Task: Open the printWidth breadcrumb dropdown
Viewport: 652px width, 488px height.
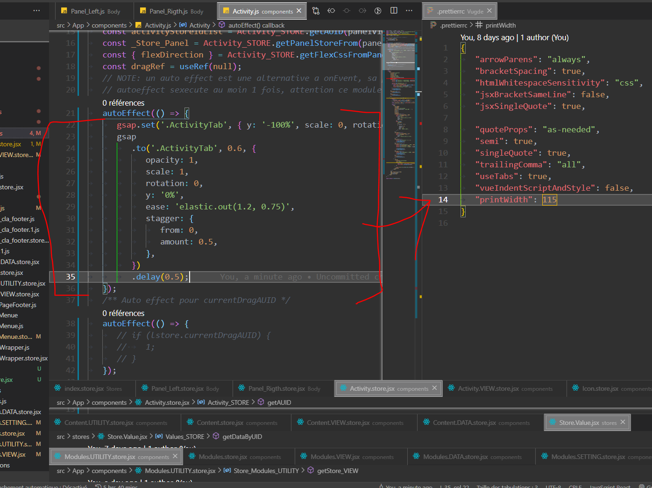Action: 496,25
